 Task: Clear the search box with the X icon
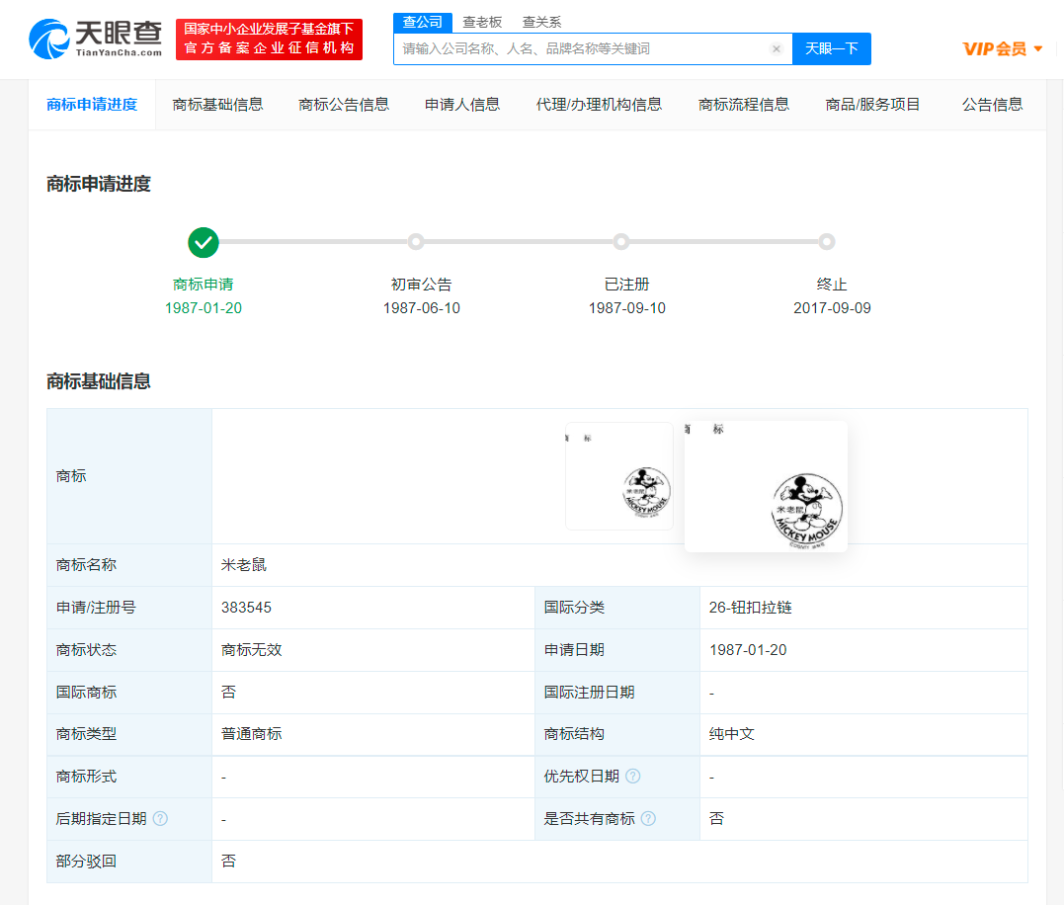tap(777, 48)
